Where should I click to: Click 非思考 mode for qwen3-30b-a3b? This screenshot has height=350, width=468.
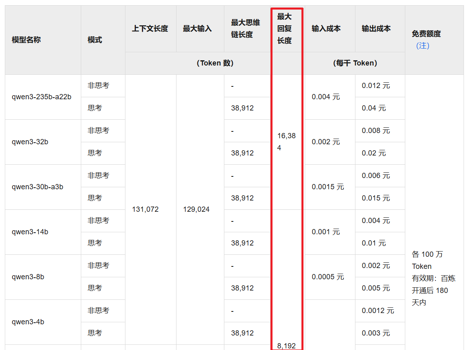(98, 176)
